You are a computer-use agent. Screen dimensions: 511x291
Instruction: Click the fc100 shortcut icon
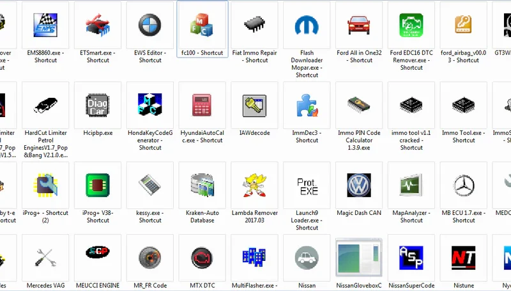click(x=202, y=26)
